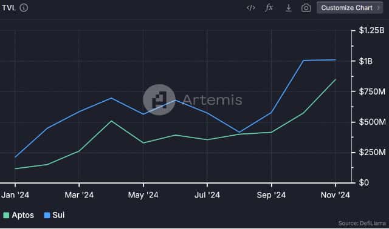The image size is (389, 229).
Task: Click the $1B y-axis label
Action: click(x=366, y=61)
